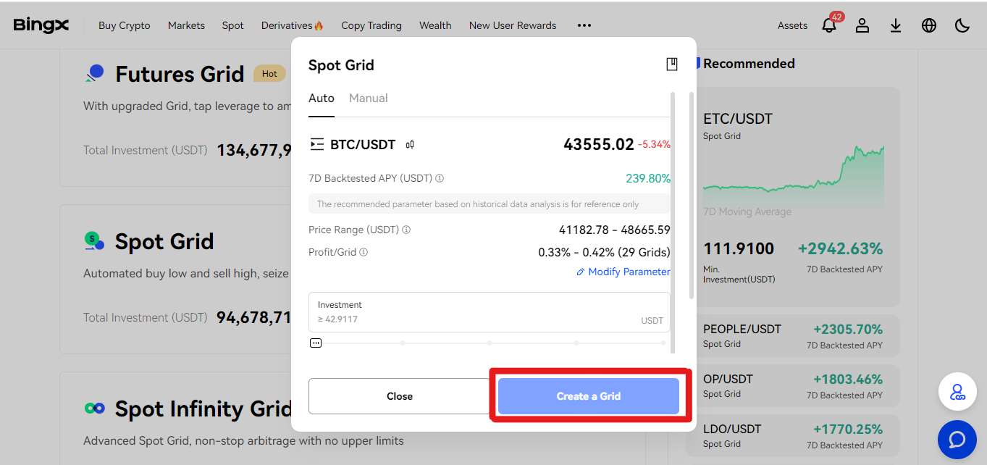Click the -5.34% price change
Image resolution: width=987 pixels, height=465 pixels.
[654, 144]
